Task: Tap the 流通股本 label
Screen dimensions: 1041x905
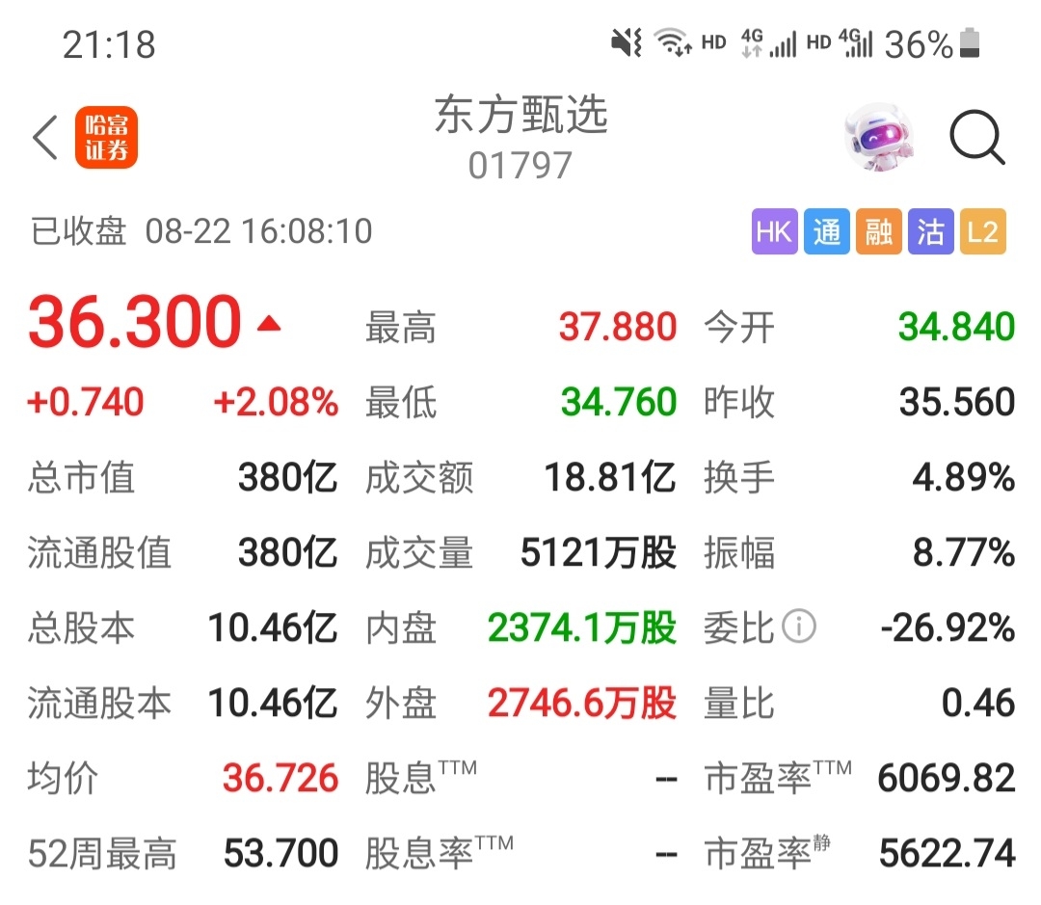Action: click(99, 703)
